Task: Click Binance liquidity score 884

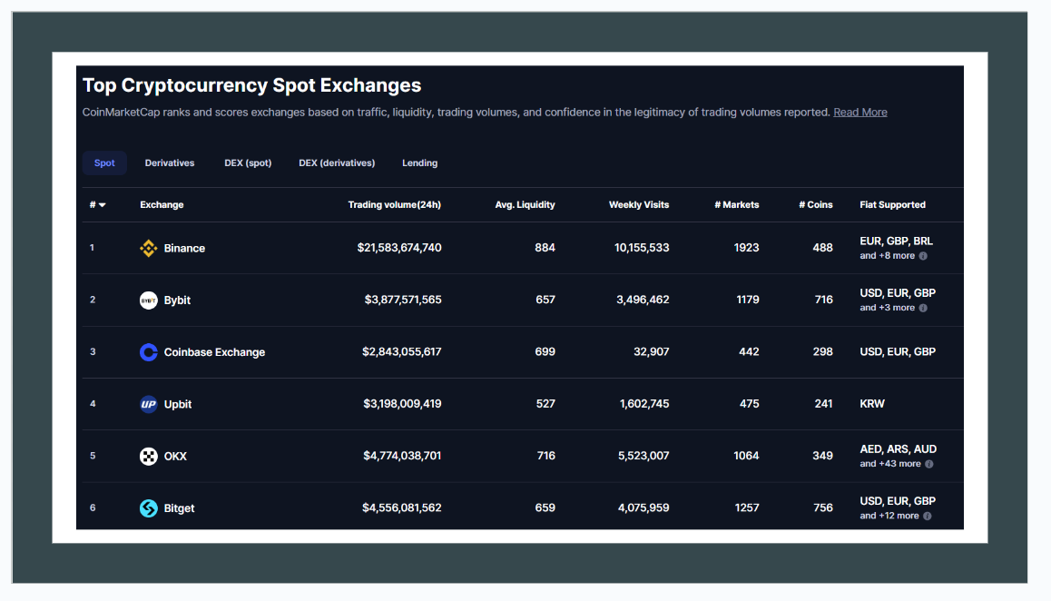Action: click(x=545, y=248)
